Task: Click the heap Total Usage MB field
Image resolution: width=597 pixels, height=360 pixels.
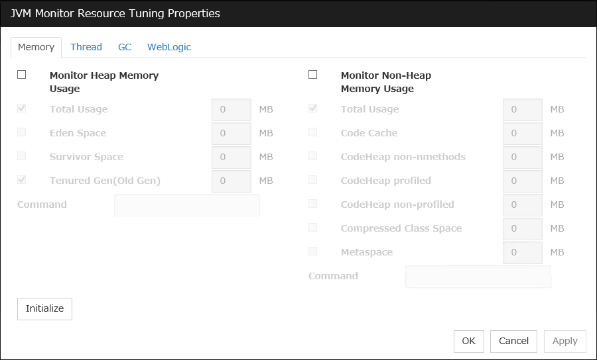Action: [x=231, y=110]
